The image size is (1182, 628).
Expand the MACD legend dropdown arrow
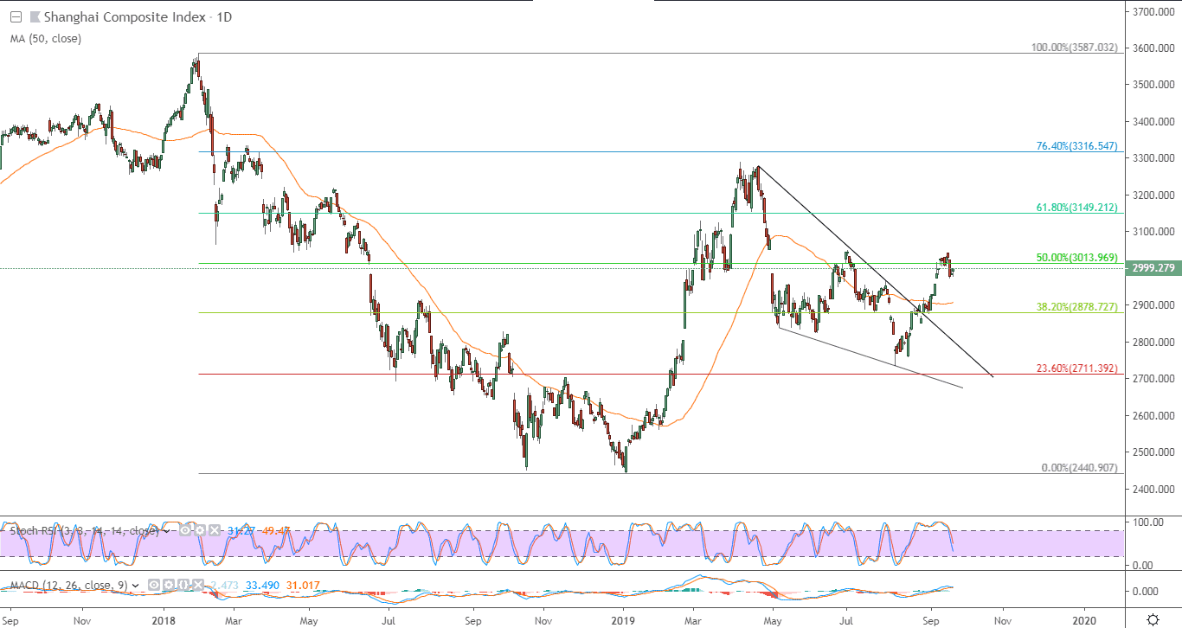pos(135,586)
